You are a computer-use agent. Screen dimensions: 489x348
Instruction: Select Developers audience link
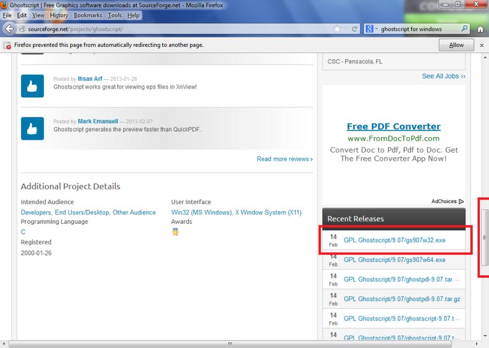(37, 212)
